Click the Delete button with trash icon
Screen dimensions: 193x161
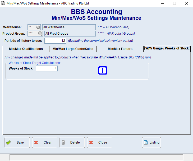(72, 142)
